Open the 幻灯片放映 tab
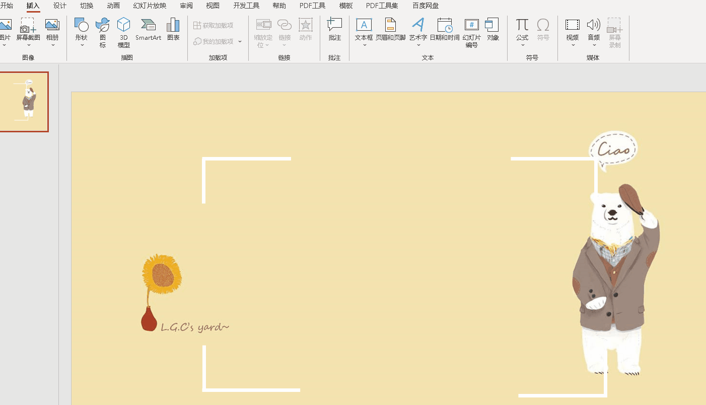 pyautogui.click(x=150, y=6)
